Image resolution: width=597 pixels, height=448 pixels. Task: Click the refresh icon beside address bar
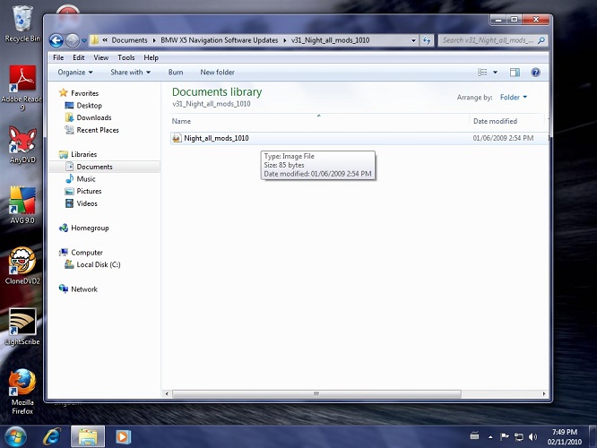[x=427, y=40]
